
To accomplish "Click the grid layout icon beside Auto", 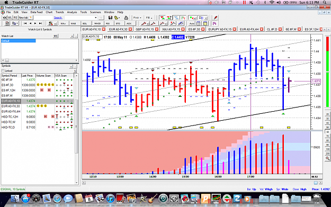I will 199,23.
